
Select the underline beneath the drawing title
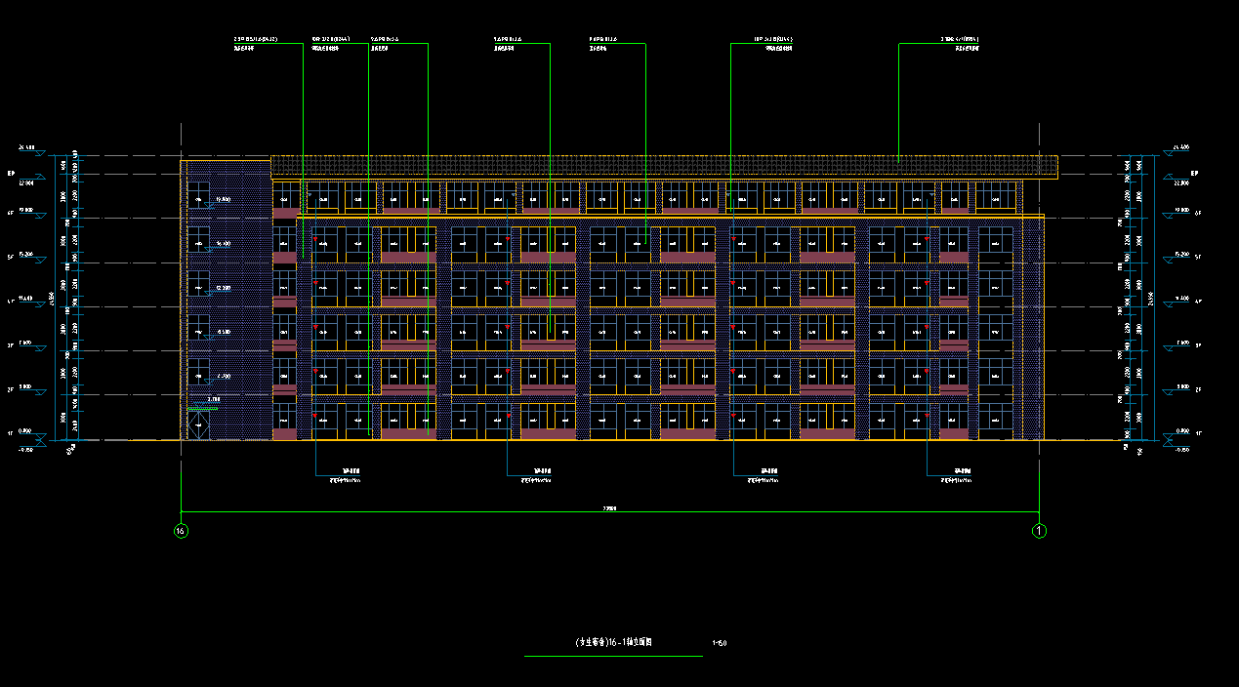point(613,656)
